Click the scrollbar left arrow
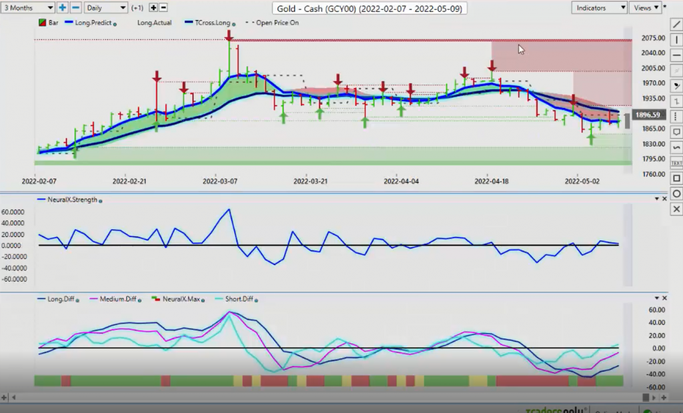 13,397
